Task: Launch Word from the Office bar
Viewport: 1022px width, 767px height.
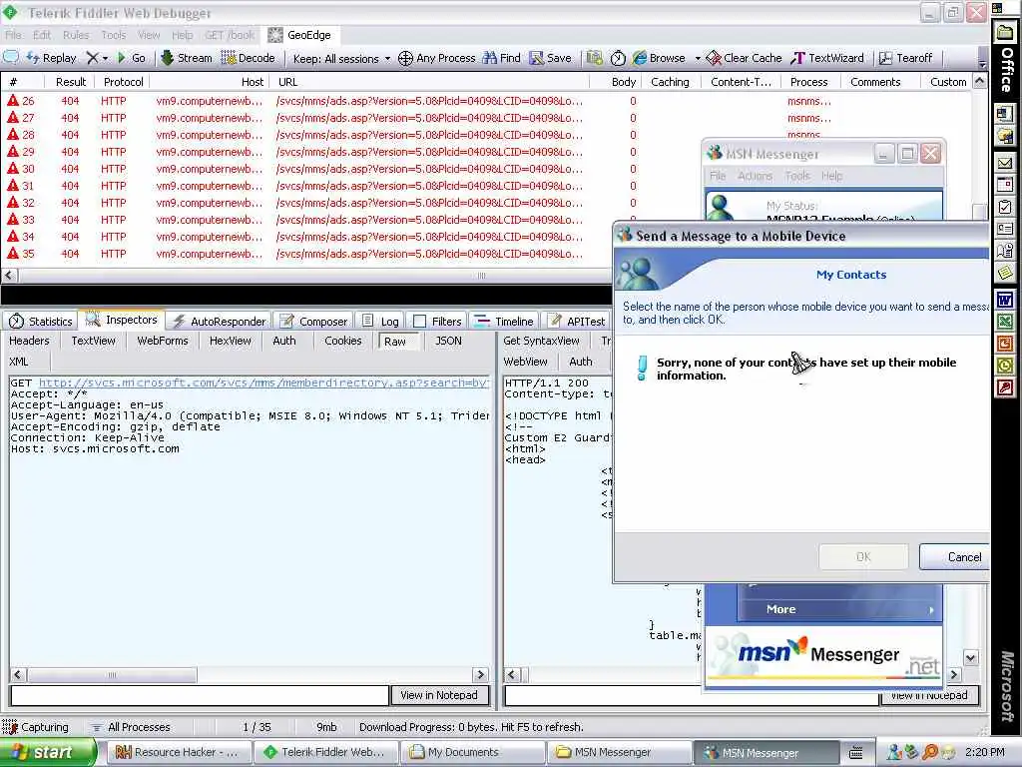Action: pos(1006,300)
